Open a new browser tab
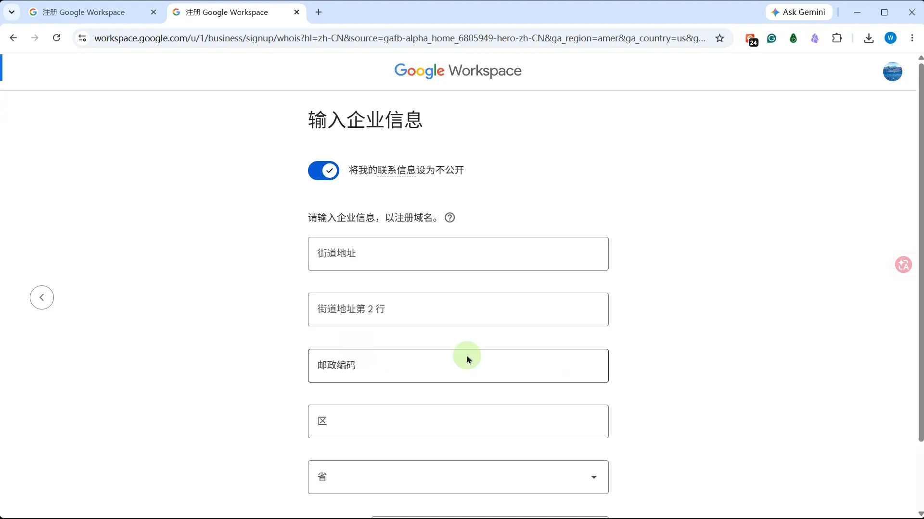924x519 pixels. click(319, 12)
